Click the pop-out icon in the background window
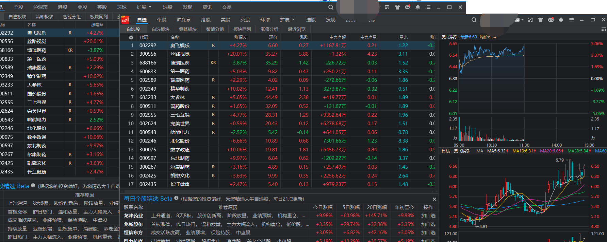Image resolution: width=607 pixels, height=242 pixels. point(387,7)
